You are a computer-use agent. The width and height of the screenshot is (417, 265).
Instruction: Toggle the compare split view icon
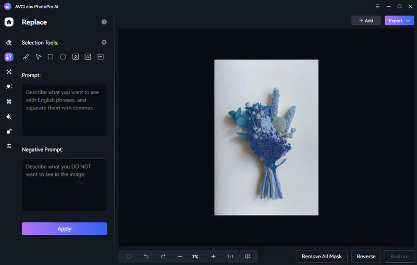[x=247, y=257]
